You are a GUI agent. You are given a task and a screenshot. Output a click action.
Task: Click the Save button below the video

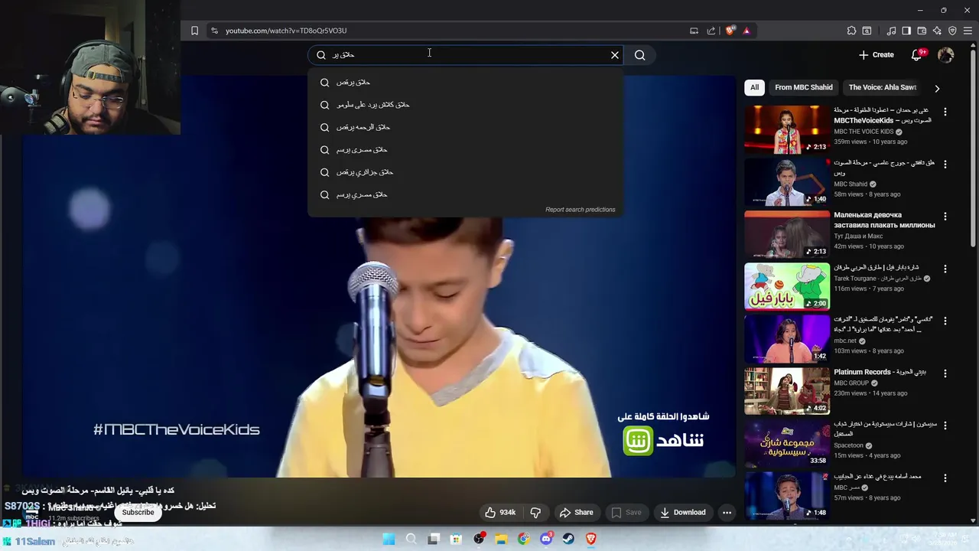coord(626,513)
